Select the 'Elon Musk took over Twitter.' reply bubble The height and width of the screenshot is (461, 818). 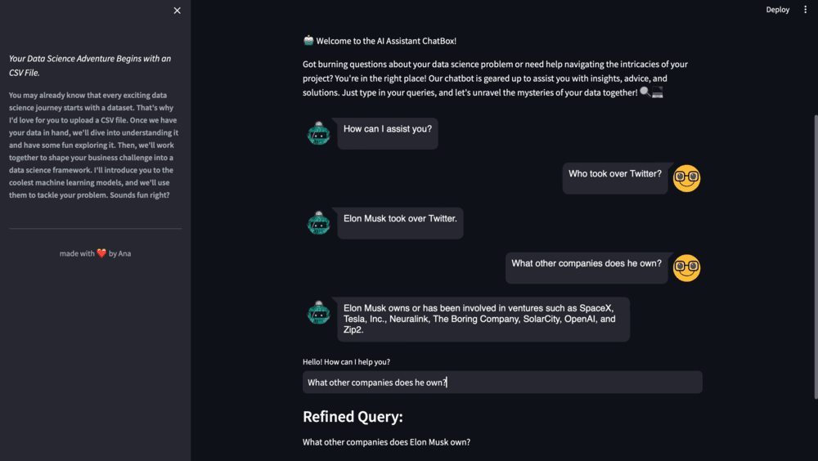(x=400, y=223)
